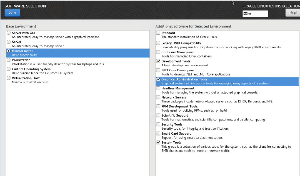Click 'Tools for managing Linux containers' description

[x=186, y=56]
